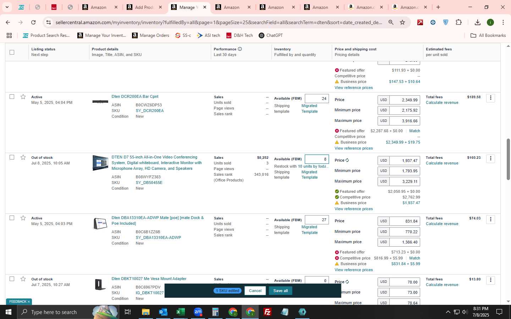This screenshot has width=511, height=319.
Task: Open the three-dot menu for Dten DCR200EA
Action: 491,98
